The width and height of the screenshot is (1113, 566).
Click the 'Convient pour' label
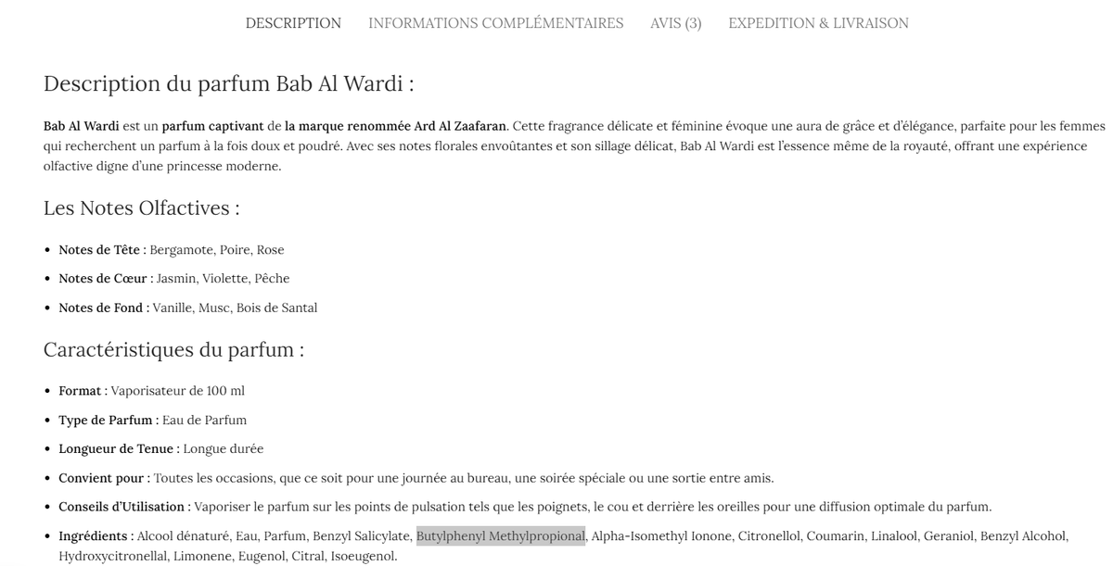tap(101, 479)
